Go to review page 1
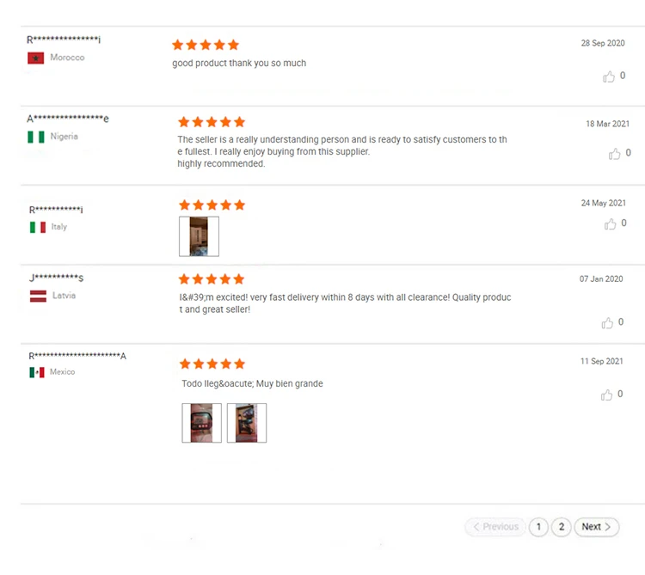Viewport: 645px width, 575px height. coord(538,527)
